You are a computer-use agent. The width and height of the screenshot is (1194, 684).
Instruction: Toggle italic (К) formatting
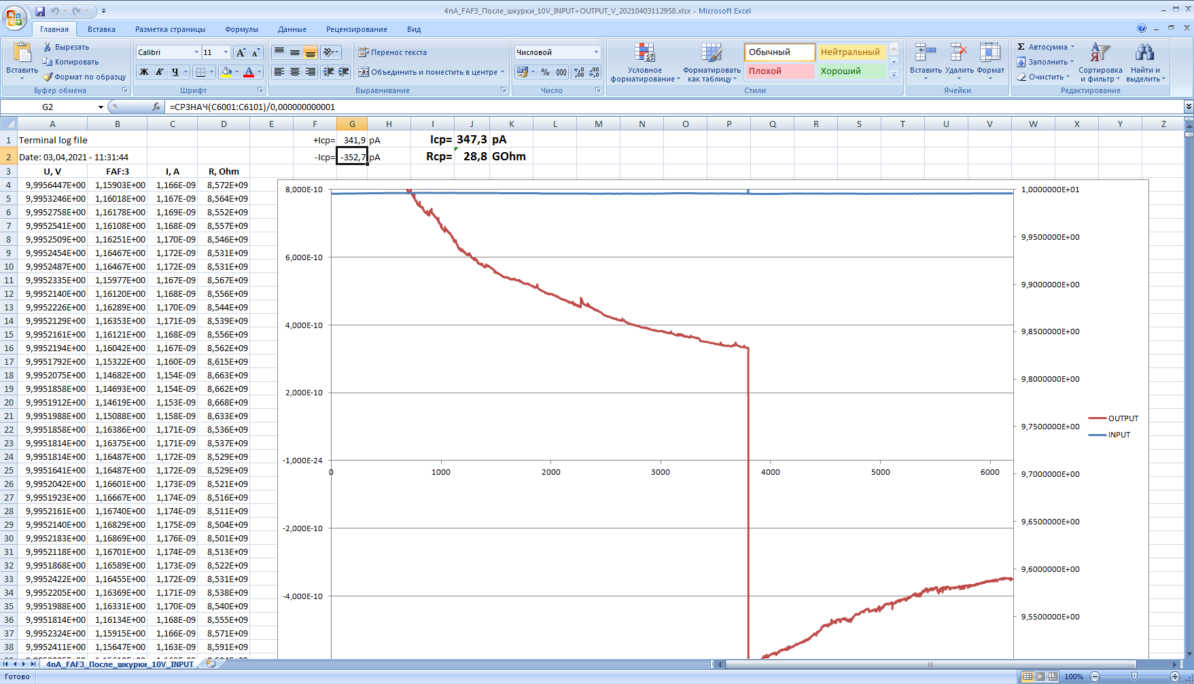160,72
